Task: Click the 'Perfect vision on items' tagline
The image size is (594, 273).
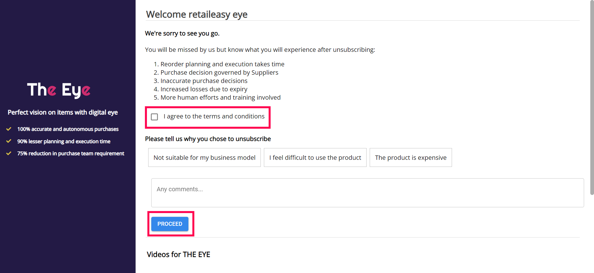Action: click(63, 112)
